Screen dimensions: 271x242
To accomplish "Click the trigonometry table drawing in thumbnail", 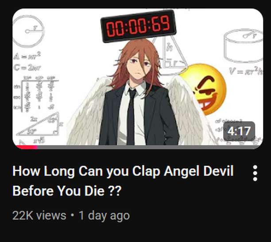I will click(37, 94).
